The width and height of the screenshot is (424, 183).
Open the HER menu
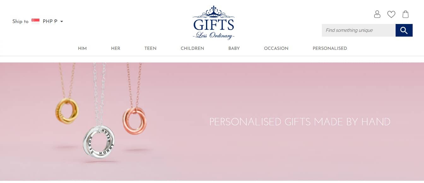click(115, 48)
